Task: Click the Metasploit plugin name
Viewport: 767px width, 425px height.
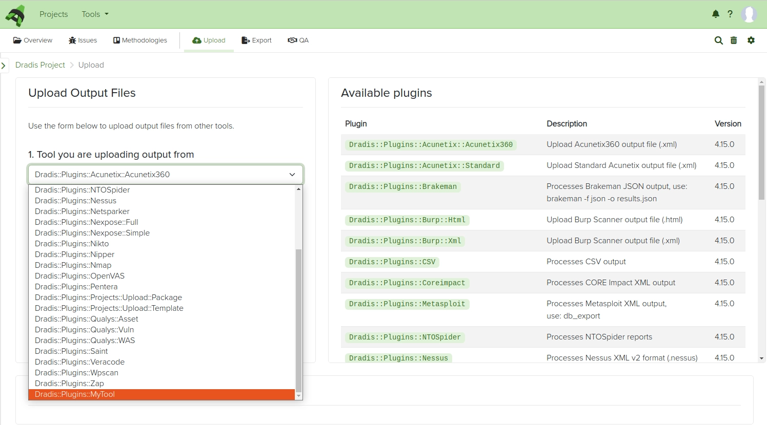Action: (407, 304)
